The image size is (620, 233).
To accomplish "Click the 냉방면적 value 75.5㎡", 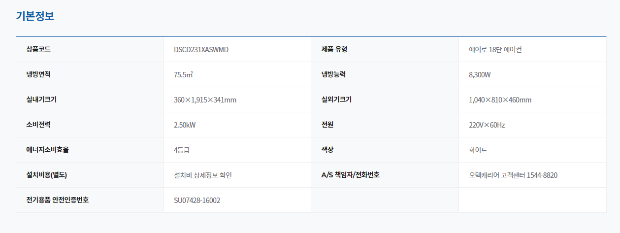I will click(183, 75).
